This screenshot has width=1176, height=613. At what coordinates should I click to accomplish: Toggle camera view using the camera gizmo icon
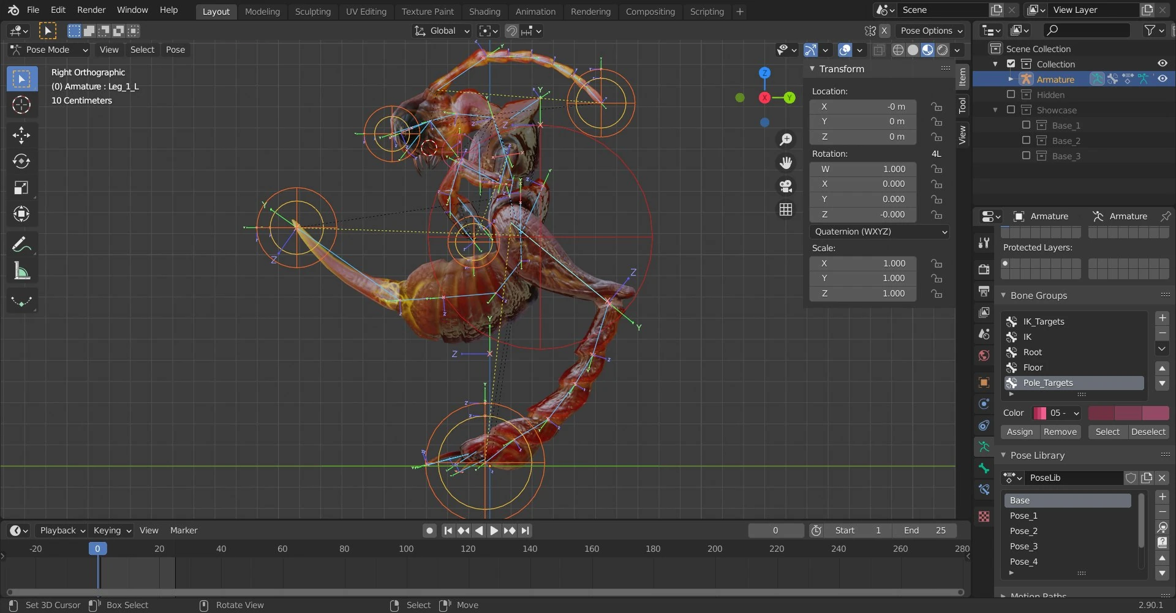pos(786,186)
